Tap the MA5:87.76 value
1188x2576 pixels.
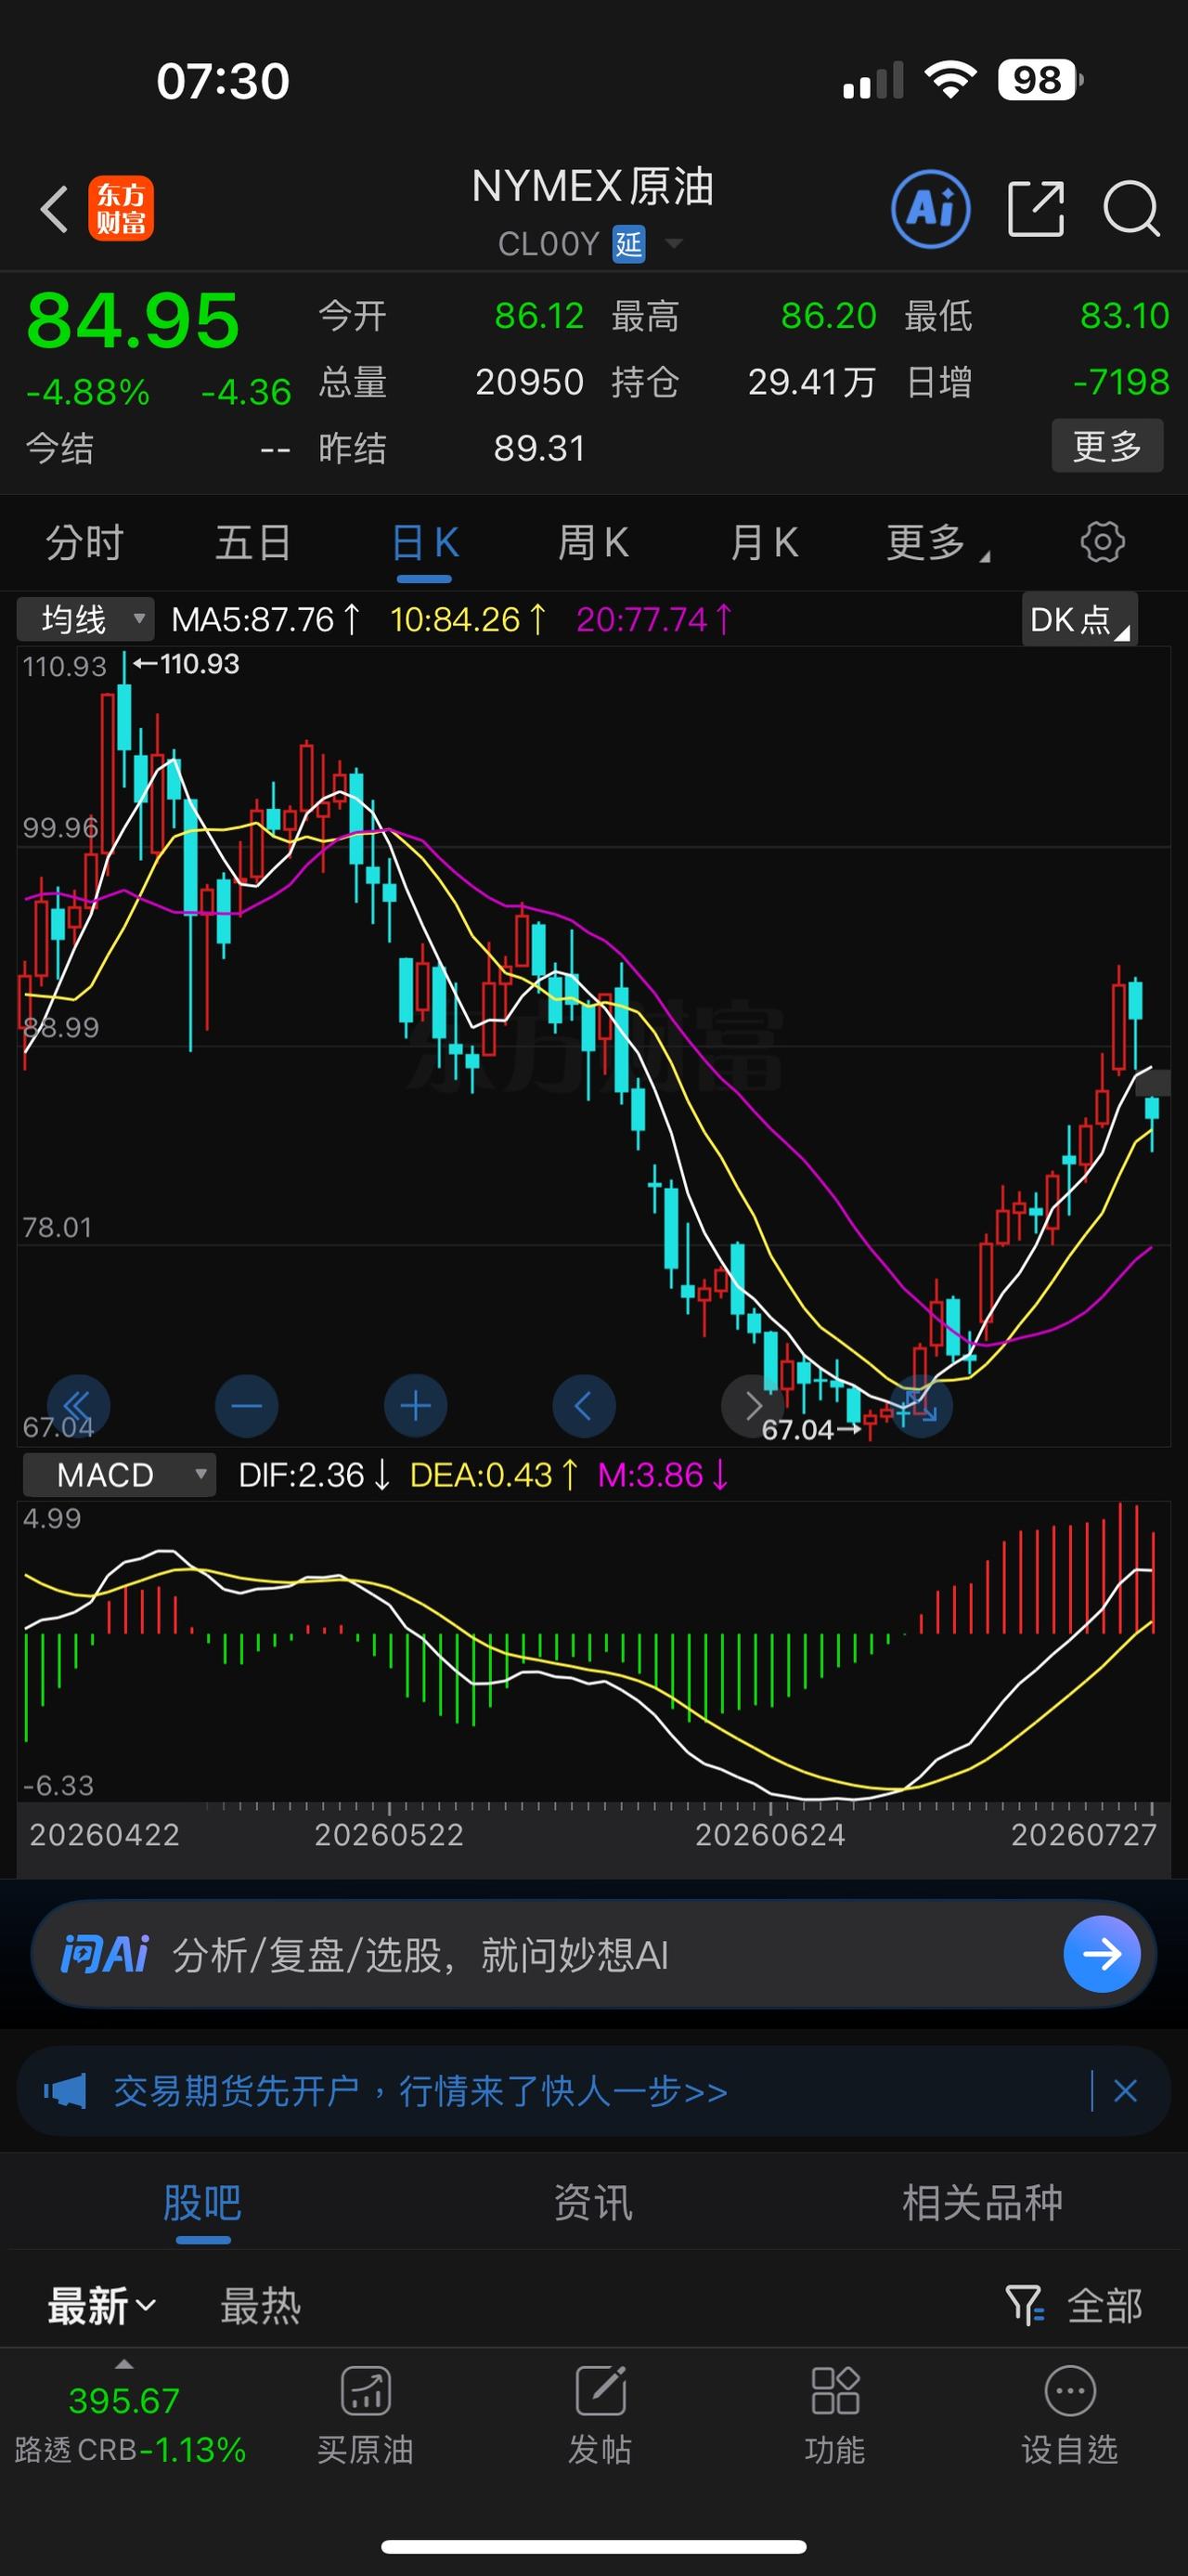click(265, 620)
